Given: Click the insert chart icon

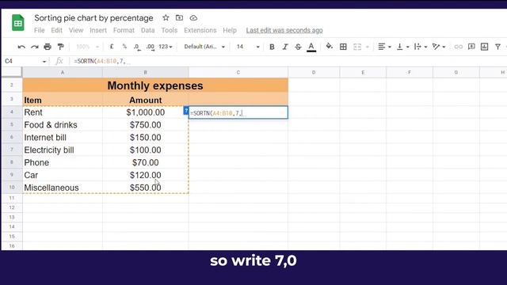Looking at the screenshot, I should (484, 47).
